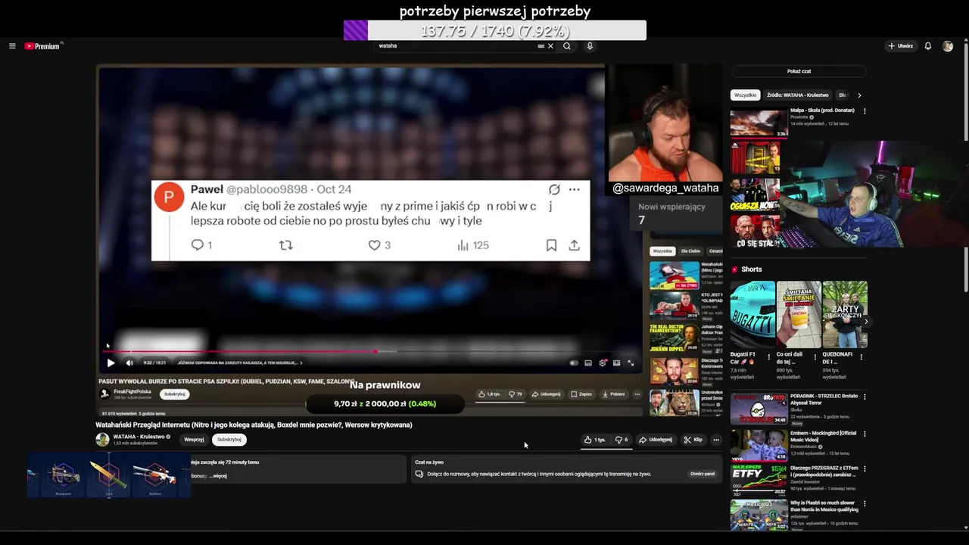Play the embedded video player
Image resolution: width=969 pixels, height=545 pixels.
click(x=111, y=363)
